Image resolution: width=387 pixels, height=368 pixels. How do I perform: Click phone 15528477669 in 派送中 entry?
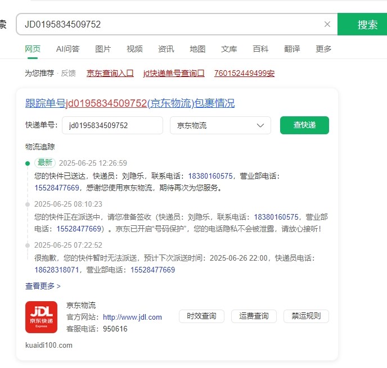[79, 229]
